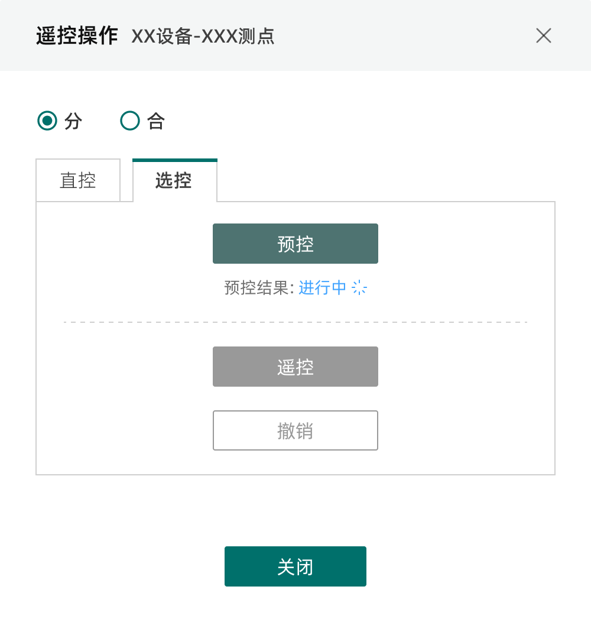Click the teal indicator bar above 选控

(175, 160)
